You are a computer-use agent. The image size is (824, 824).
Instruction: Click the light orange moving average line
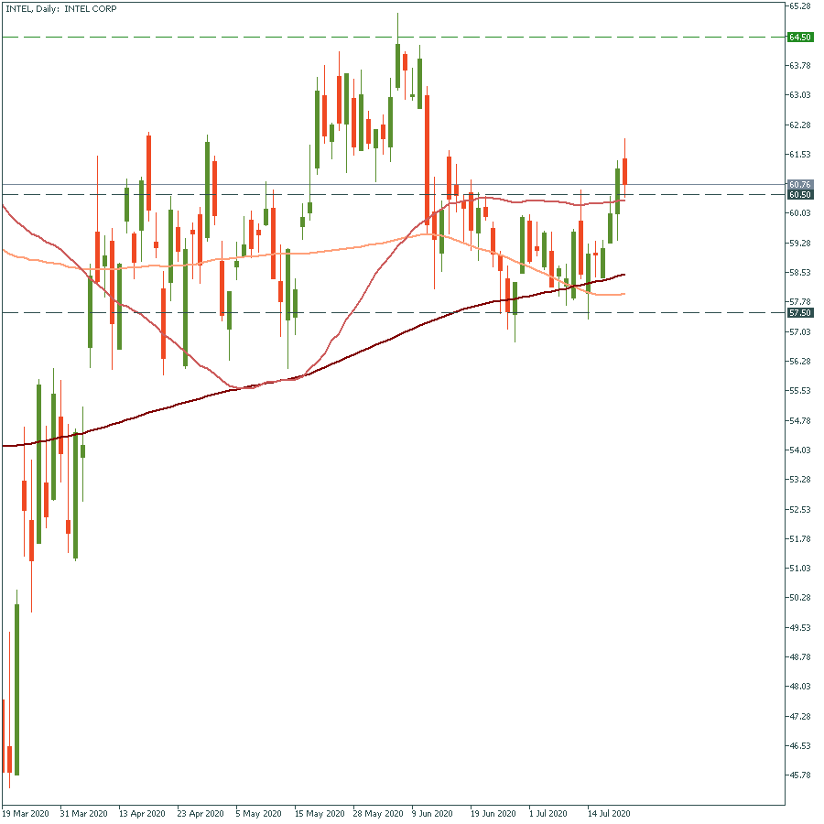point(330,249)
